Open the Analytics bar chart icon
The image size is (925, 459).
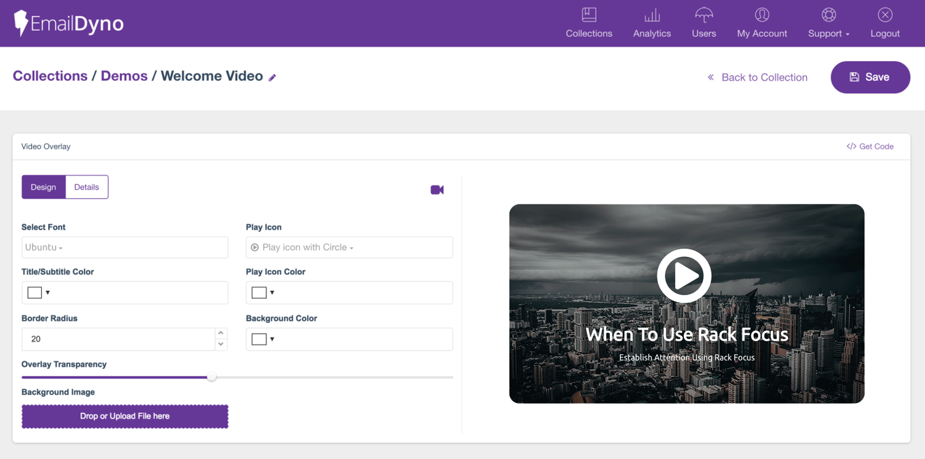point(652,15)
